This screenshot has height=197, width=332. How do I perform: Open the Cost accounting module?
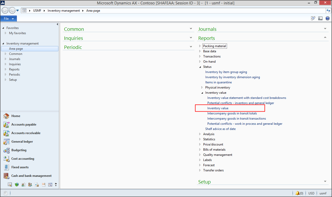point(30,159)
